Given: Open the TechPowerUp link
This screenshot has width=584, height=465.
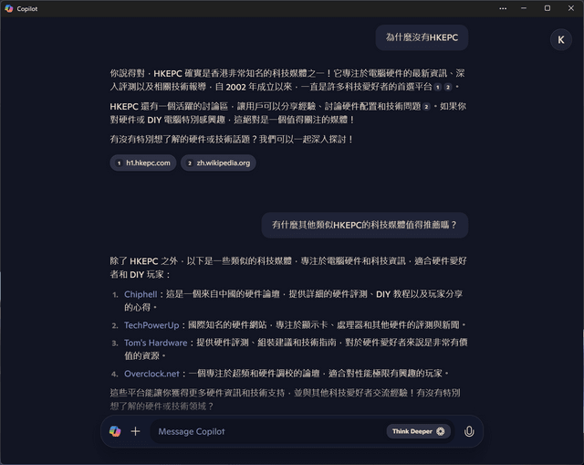Looking at the screenshot, I should 151,325.
